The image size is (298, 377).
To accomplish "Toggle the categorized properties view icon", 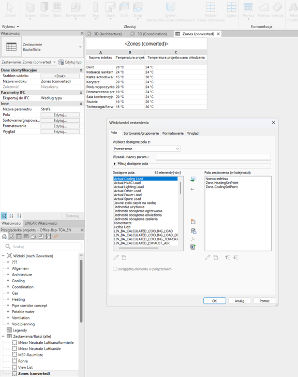I will [x=4, y=215].
